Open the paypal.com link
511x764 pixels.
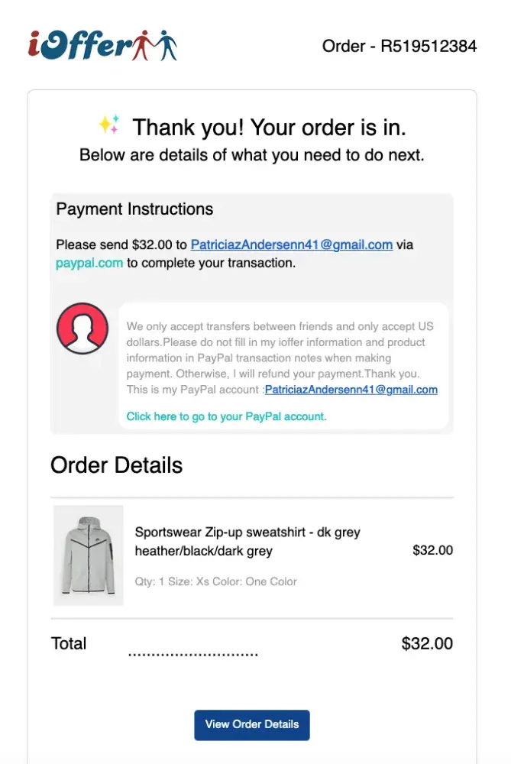click(89, 263)
